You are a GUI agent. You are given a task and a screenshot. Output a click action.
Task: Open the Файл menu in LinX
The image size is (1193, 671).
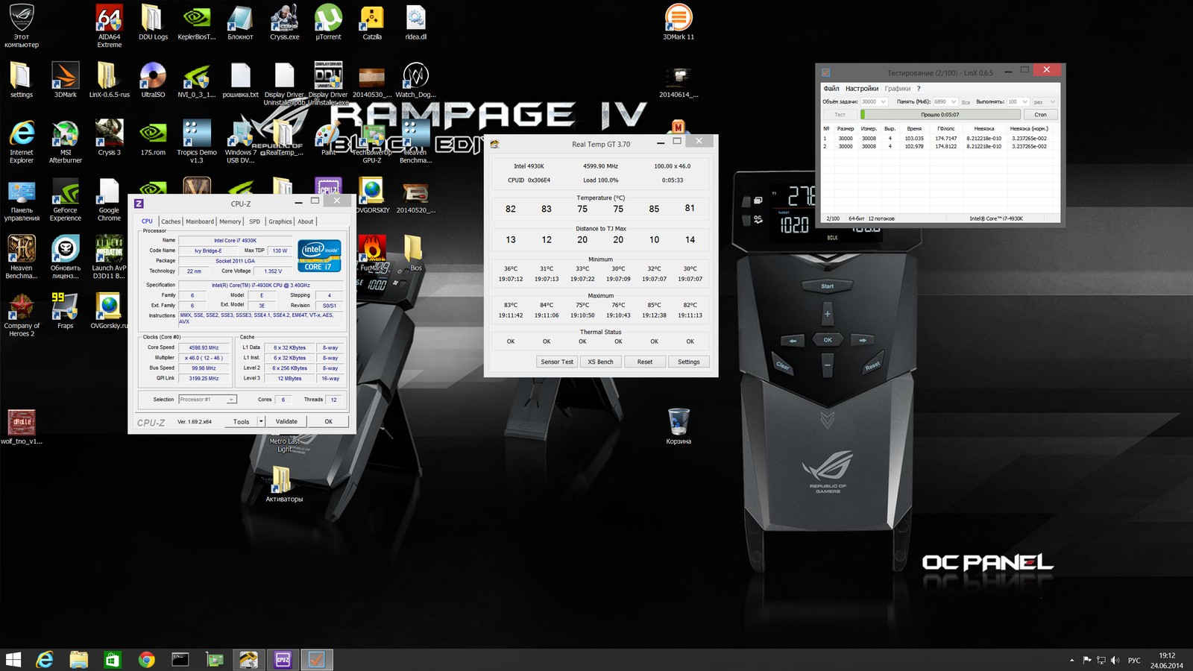[831, 89]
